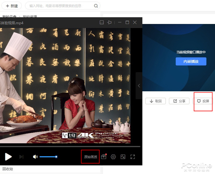This screenshot has height=174, width=215.
Task: Click the 内嵌播放 button
Action: (x=191, y=61)
